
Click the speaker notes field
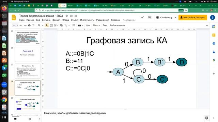[x=126, y=113]
